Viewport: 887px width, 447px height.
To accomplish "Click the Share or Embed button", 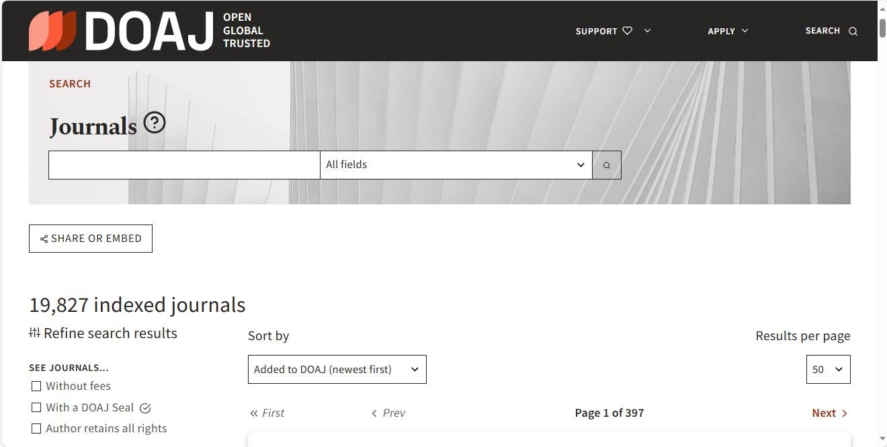I will point(91,239).
